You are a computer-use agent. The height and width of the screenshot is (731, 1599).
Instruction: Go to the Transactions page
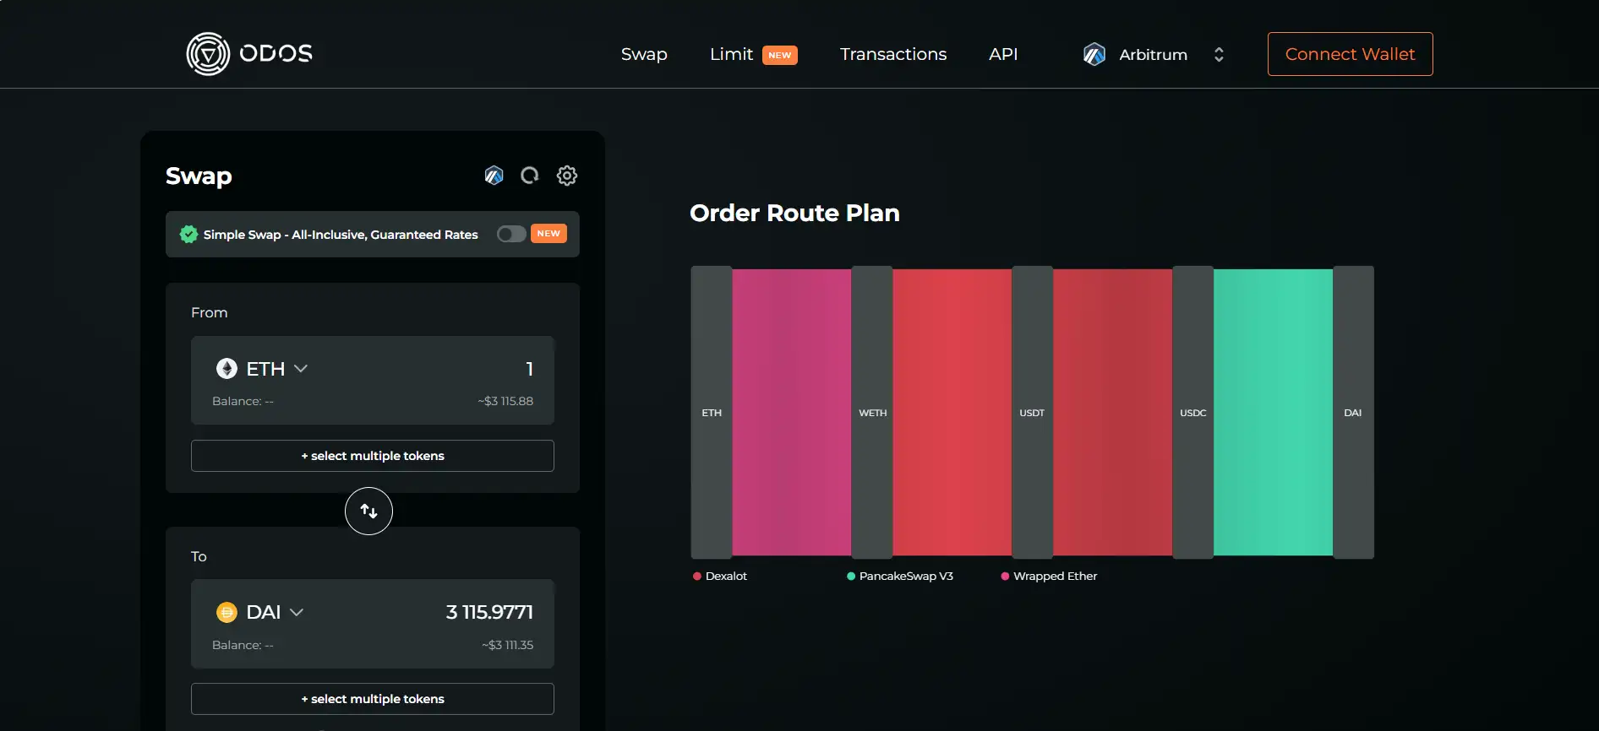tap(892, 55)
